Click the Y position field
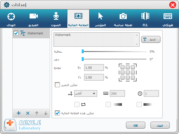Image resolution: width=179 pixels, height=134 pixels. point(94,77)
